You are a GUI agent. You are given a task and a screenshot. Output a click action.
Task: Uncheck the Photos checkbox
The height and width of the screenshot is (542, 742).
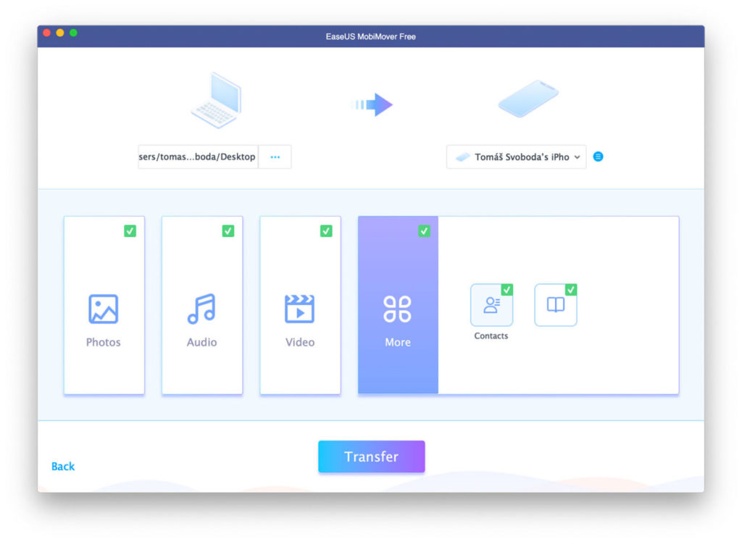click(130, 231)
